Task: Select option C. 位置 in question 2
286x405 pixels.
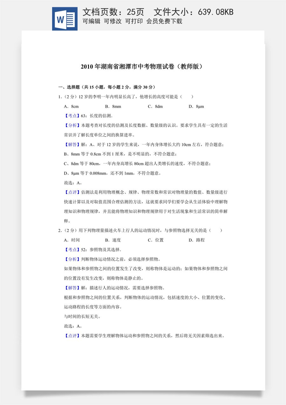Action: [156, 240]
